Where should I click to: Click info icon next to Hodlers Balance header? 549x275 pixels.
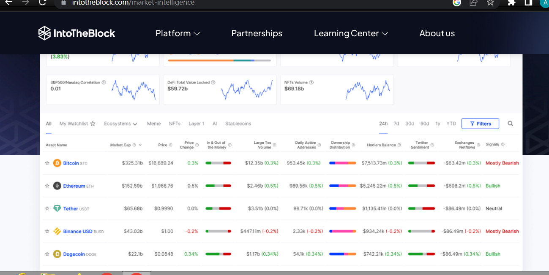(x=399, y=145)
